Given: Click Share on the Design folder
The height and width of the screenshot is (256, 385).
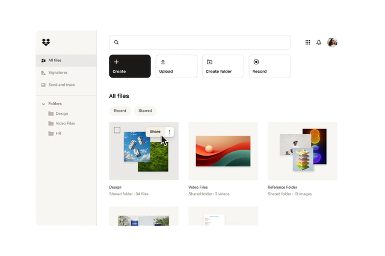Looking at the screenshot, I should (x=155, y=132).
